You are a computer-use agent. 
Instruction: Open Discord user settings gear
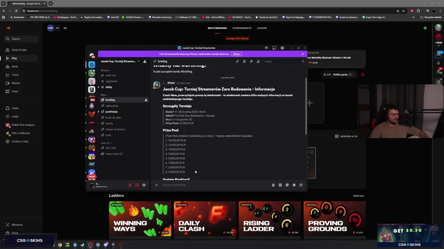[144, 185]
